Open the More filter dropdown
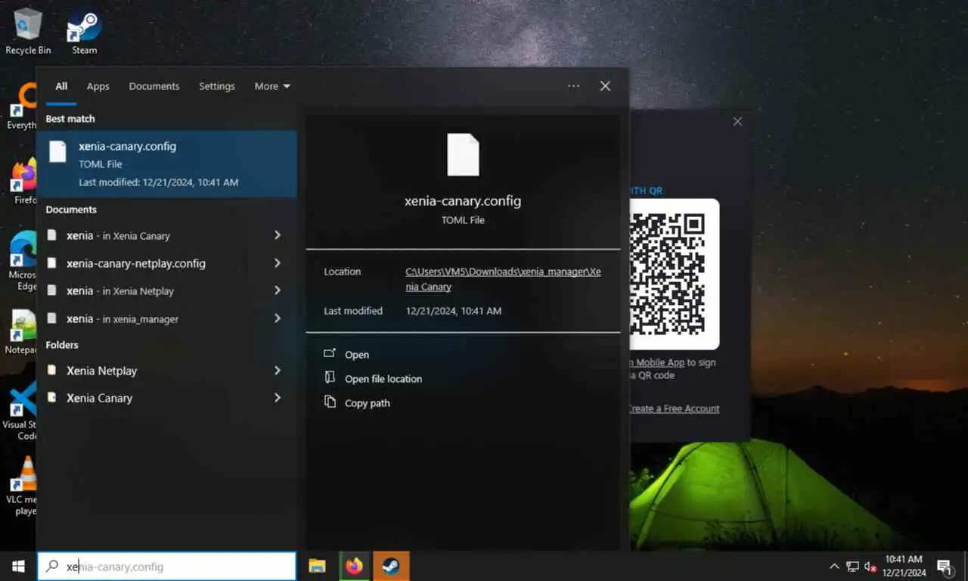Viewport: 968px width, 581px height. (x=272, y=86)
